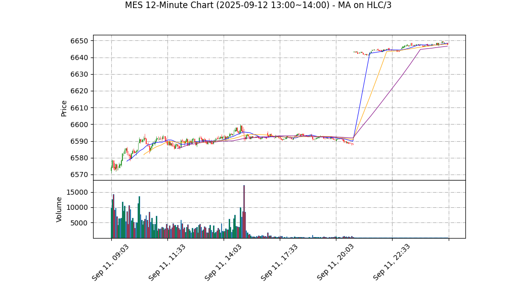The image size is (517, 290).
Task: Click the Sep 11, 20:03 time label
Action: 335,262
